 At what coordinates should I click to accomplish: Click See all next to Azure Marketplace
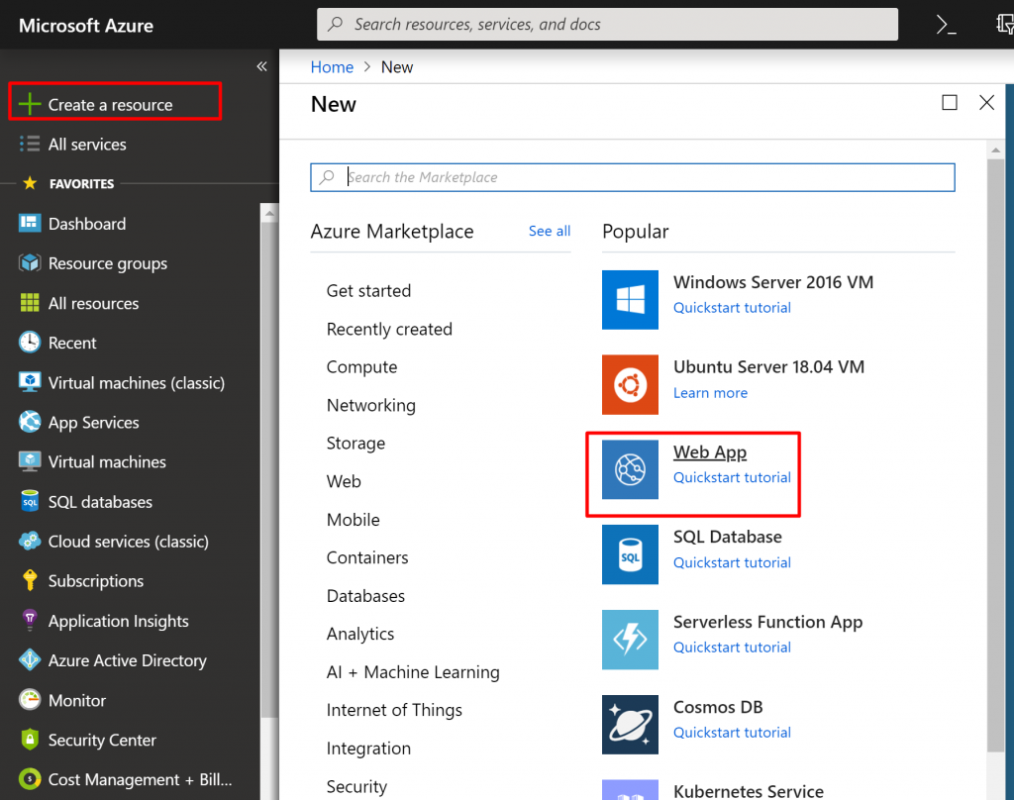[549, 231]
